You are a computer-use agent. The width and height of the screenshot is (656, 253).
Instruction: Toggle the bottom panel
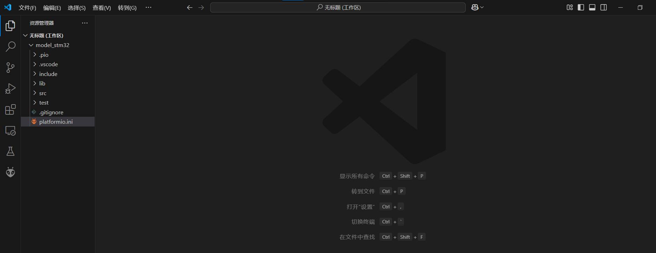pos(592,7)
